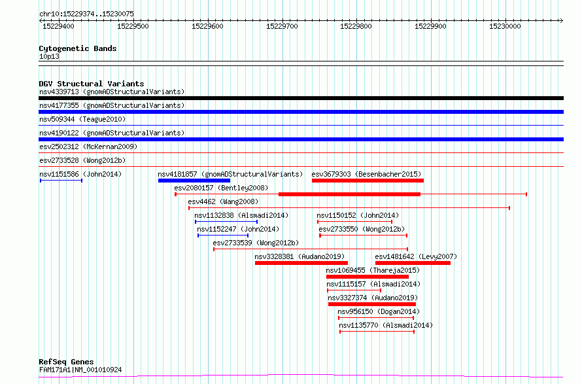The height and width of the screenshot is (384, 582).
Task: Select the red esv1481642 variant bar
Action: 413,263
